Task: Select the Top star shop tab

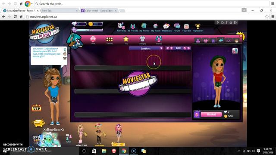Action: click(x=126, y=40)
